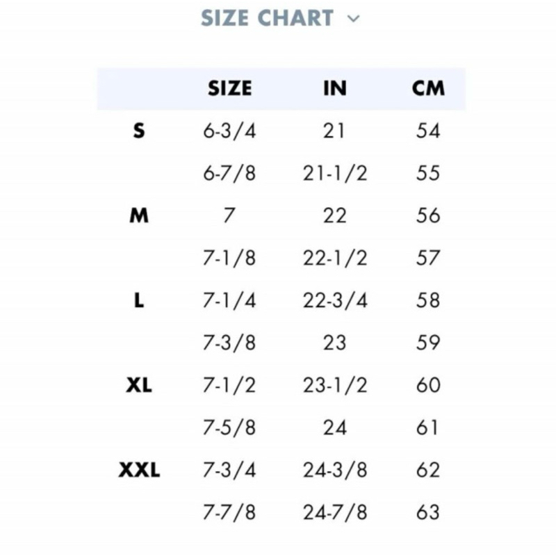Click the L size row label
Screen dimensions: 556x556
(x=139, y=300)
